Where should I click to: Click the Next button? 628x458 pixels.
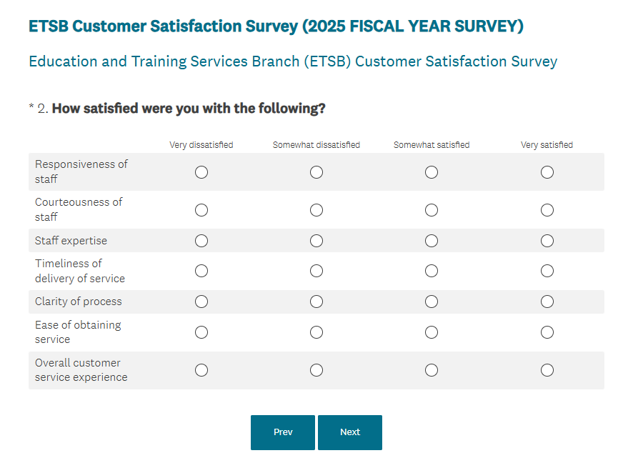coord(350,432)
